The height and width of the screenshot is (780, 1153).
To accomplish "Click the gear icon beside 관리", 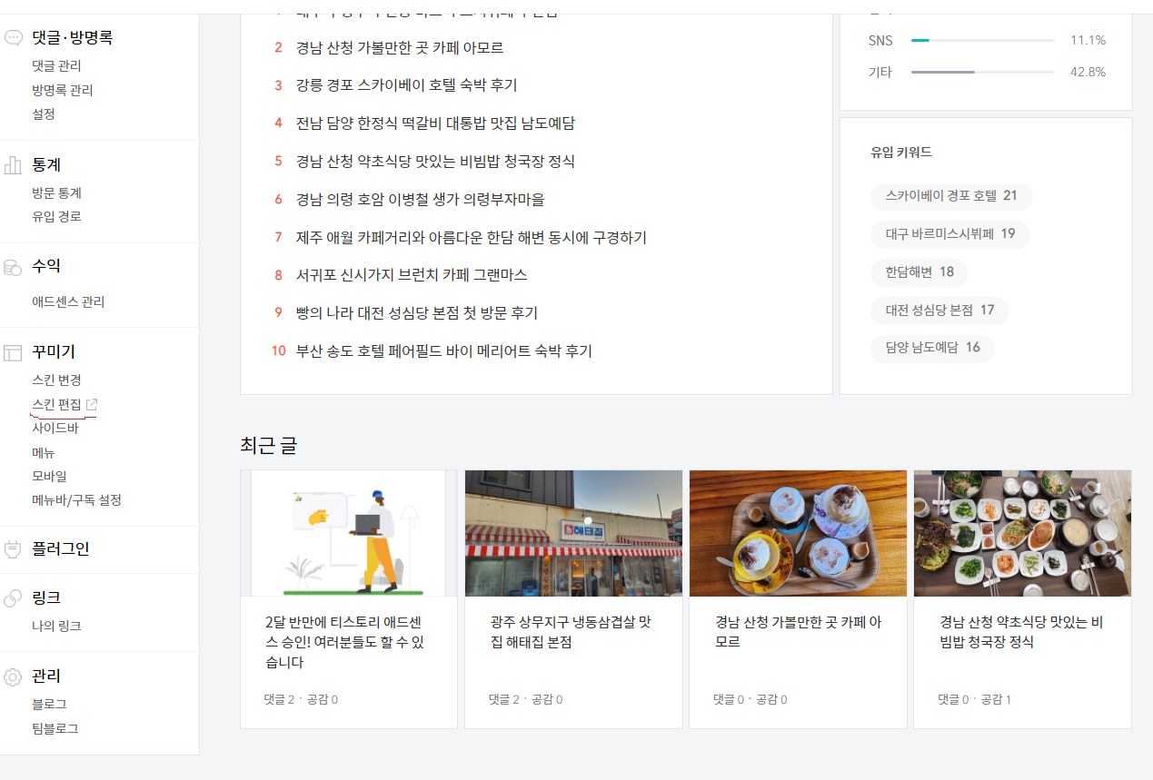I will pos(13,676).
